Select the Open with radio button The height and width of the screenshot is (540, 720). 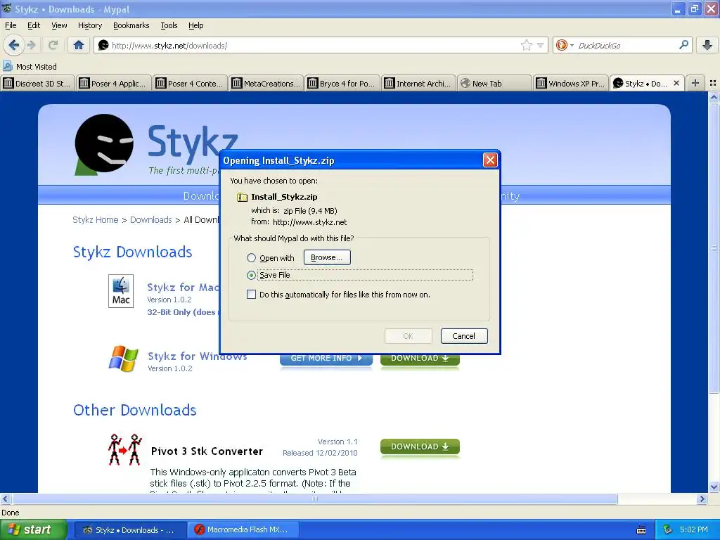[x=251, y=257]
